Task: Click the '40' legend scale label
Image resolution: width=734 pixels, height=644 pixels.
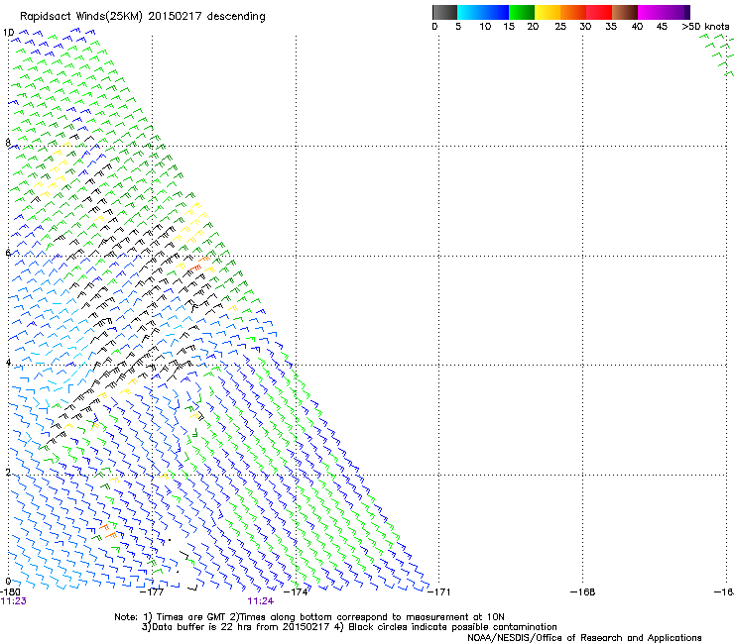Action: pos(637,27)
